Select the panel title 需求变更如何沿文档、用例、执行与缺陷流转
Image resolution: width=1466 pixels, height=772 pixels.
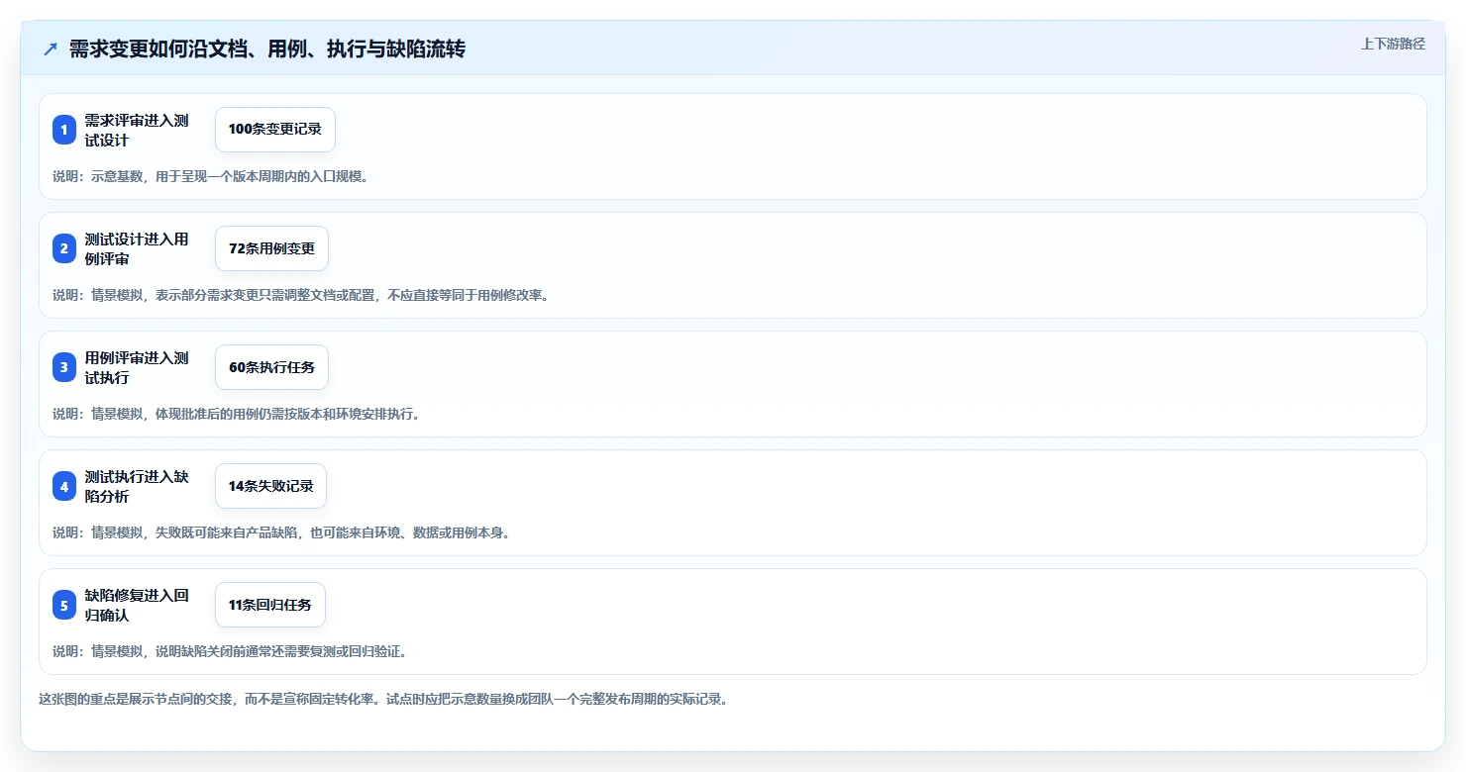pyautogui.click(x=266, y=48)
